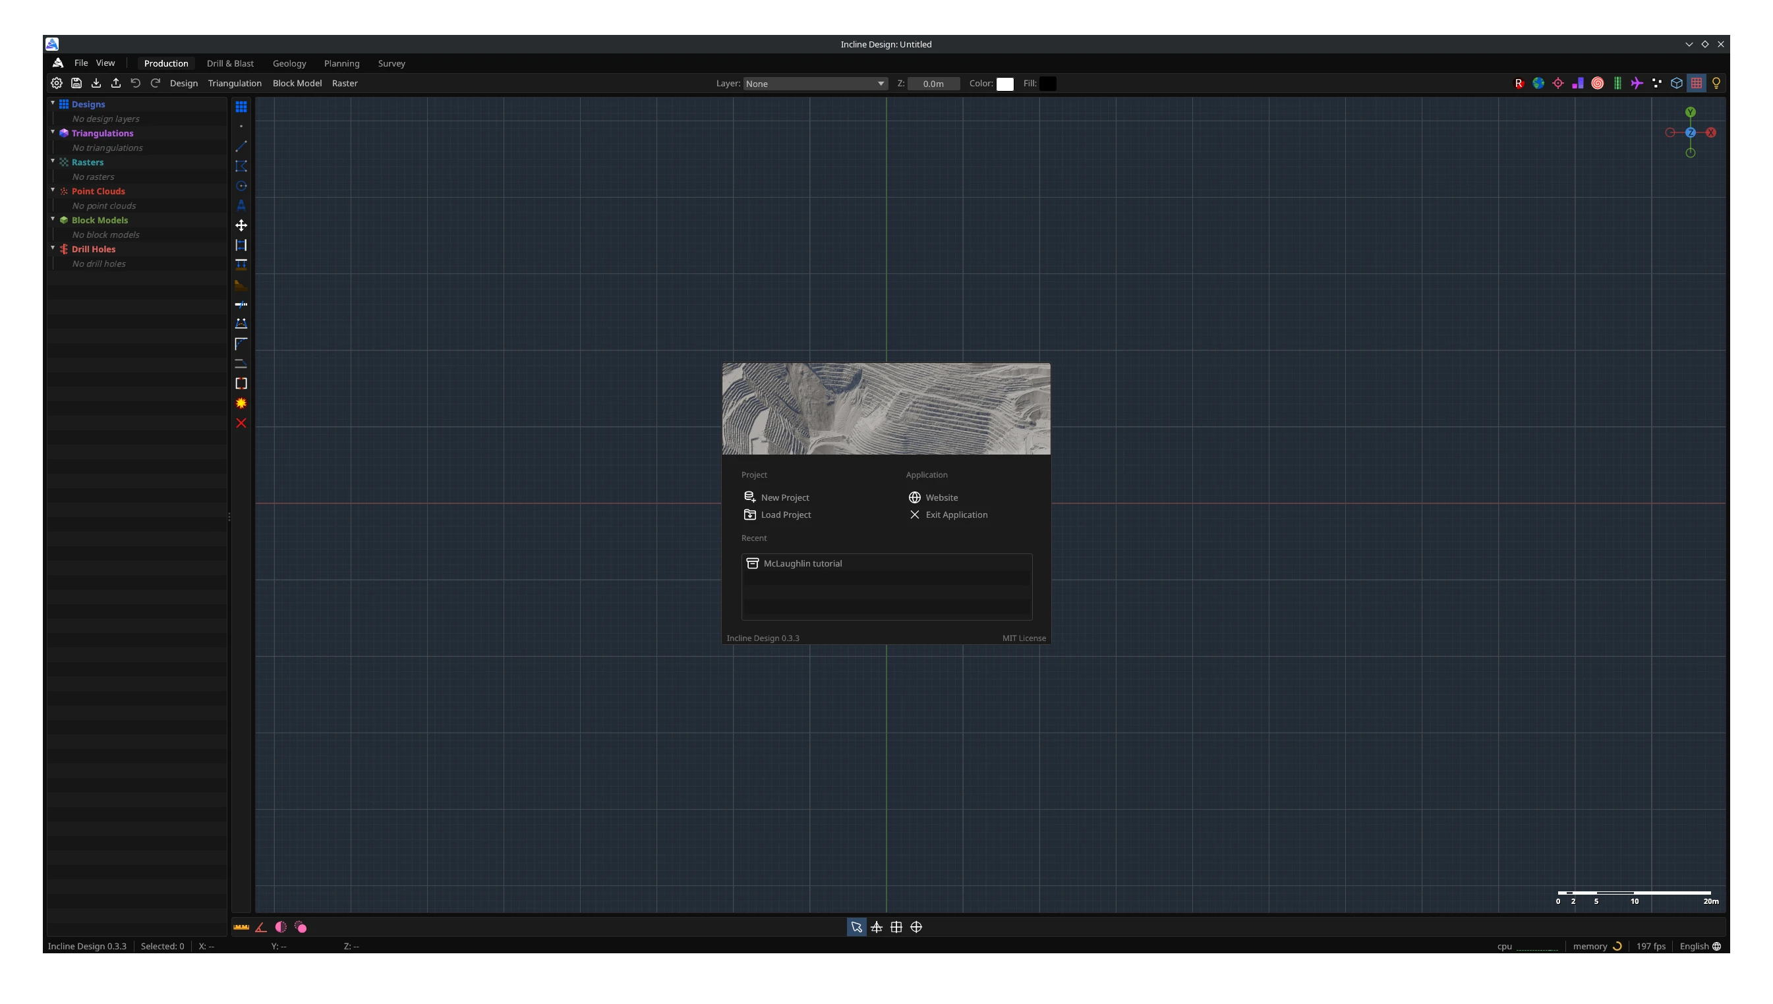The image size is (1773, 1004).
Task: Switch to the Survey tab
Action: pos(391,63)
